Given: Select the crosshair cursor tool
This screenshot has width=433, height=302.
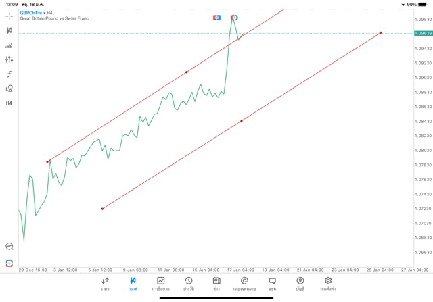Looking at the screenshot, I should pyautogui.click(x=9, y=16).
